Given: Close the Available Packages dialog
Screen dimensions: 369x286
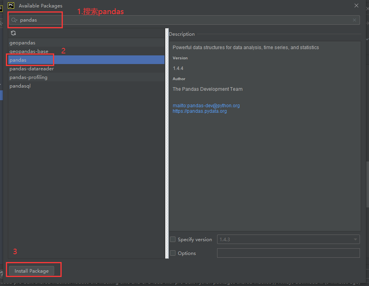Looking at the screenshot, I should tap(356, 5).
